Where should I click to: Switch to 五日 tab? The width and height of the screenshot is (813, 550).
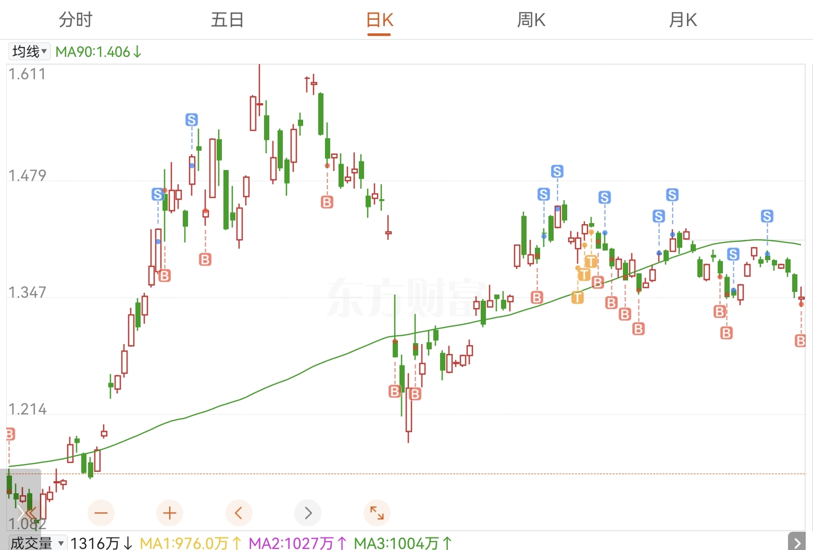tap(228, 20)
